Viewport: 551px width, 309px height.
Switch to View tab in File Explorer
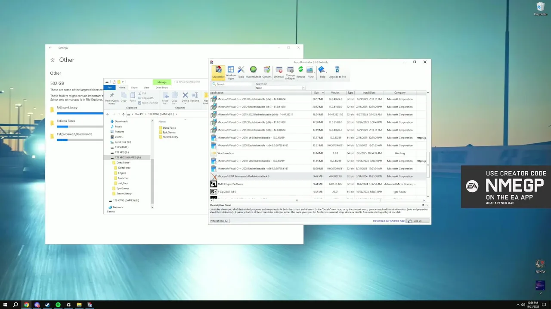(146, 88)
